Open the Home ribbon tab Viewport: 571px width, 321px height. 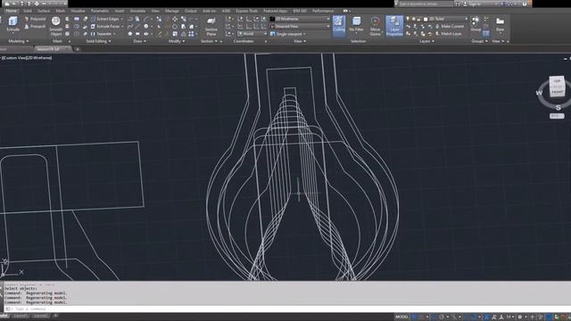pyautogui.click(x=11, y=11)
